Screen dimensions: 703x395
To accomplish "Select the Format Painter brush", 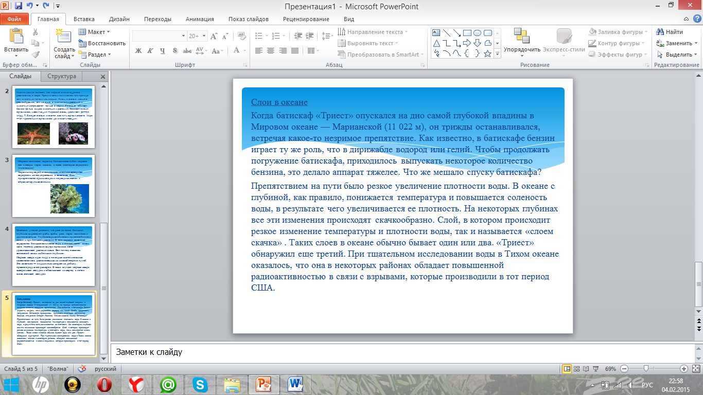I will (x=35, y=55).
